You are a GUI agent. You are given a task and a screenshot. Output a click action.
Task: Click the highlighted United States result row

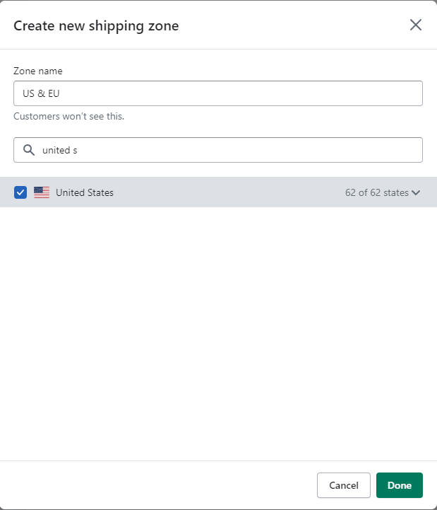[219, 192]
